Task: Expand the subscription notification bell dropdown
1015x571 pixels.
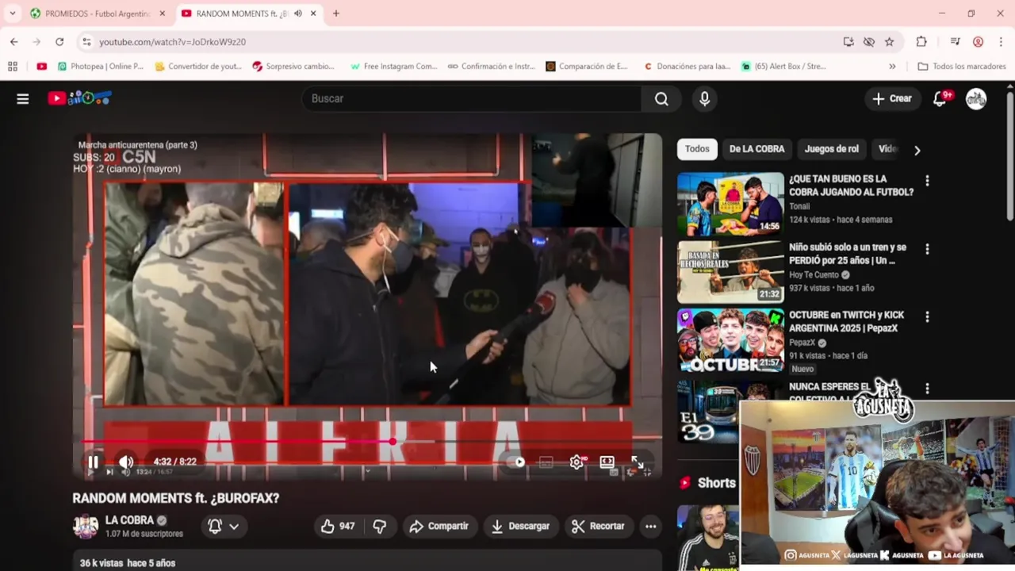Action: [223, 526]
